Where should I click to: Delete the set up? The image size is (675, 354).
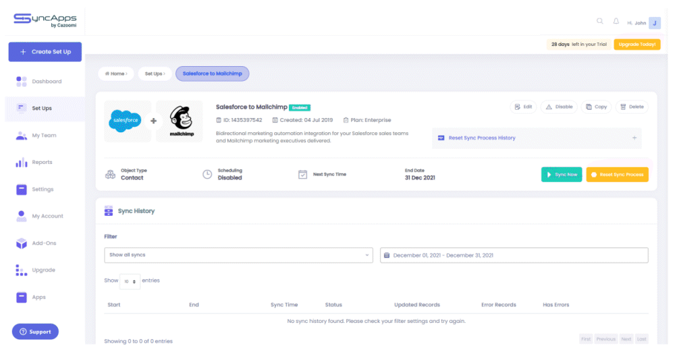tap(632, 107)
